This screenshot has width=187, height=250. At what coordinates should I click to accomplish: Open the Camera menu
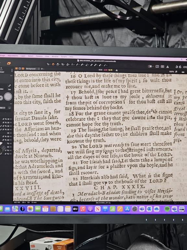[x=39, y=56]
